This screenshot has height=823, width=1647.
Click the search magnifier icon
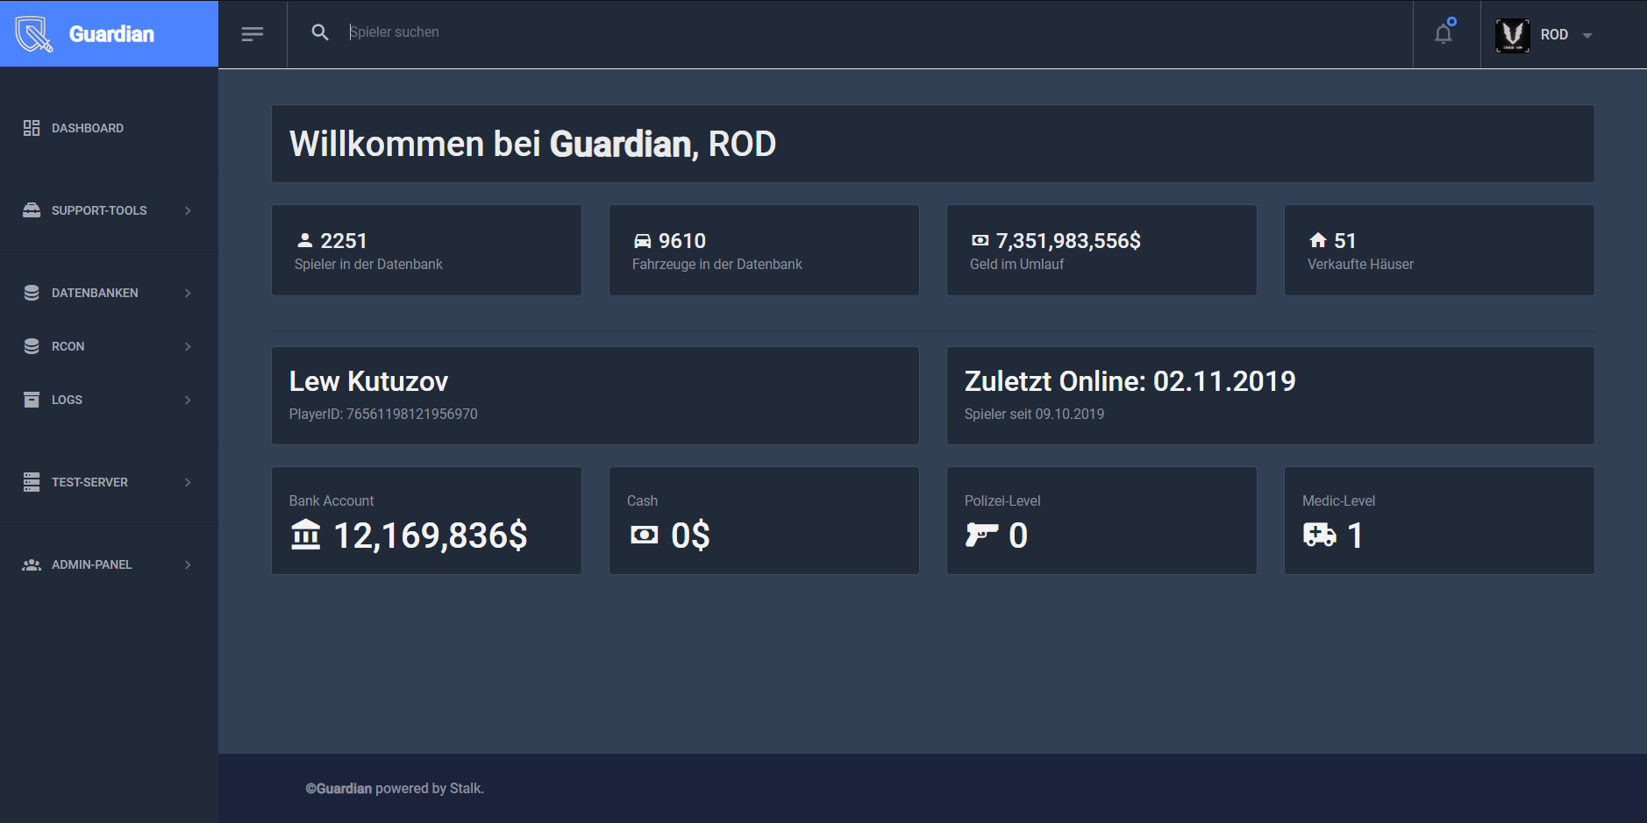[x=320, y=32]
